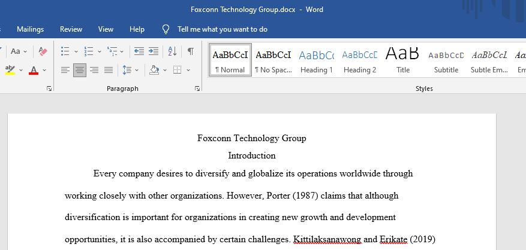This screenshot has width=526, height=250.
Task: Align text to the left
Action: (65, 70)
